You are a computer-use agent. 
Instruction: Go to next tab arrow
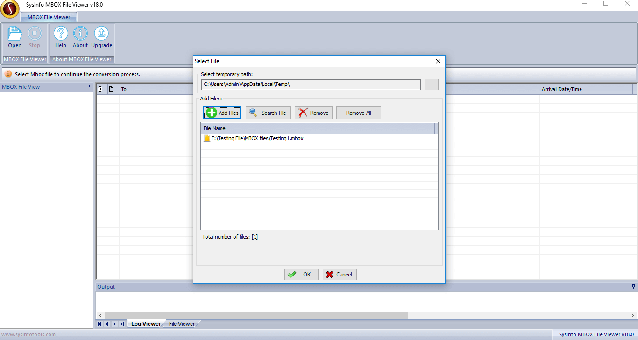point(115,324)
